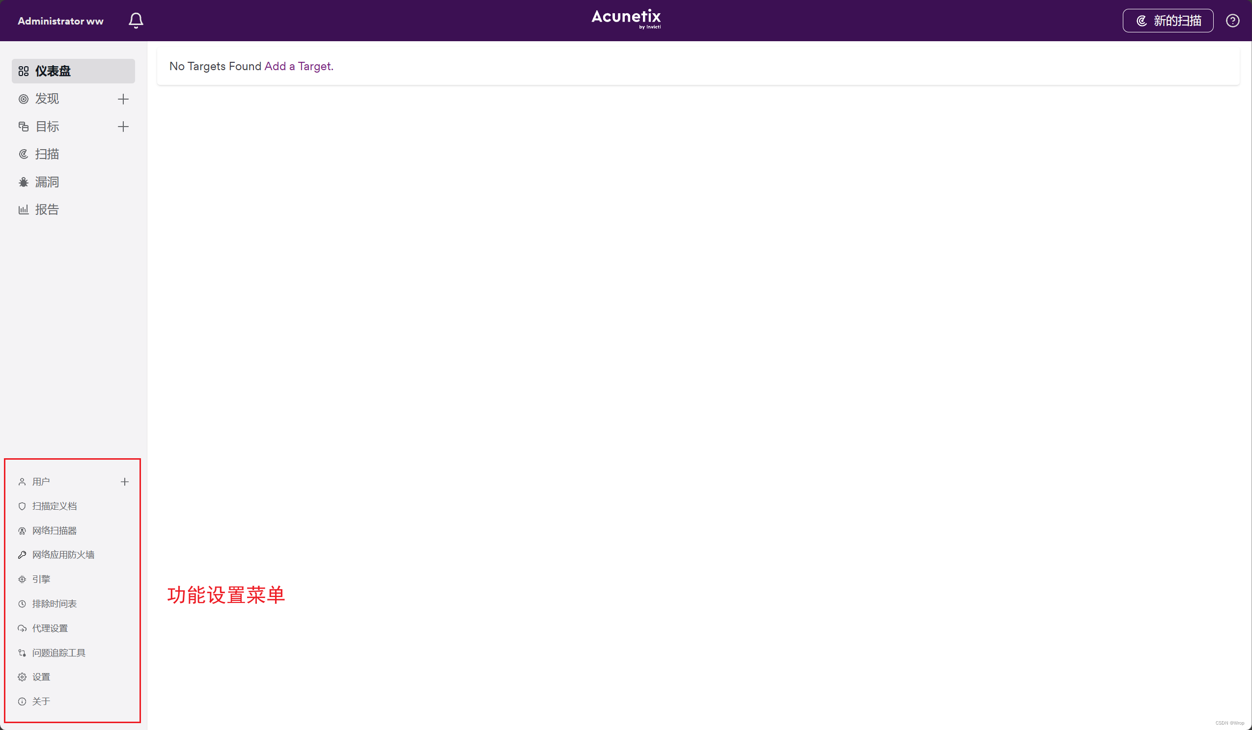Click the 设置 gear icon

pos(22,677)
